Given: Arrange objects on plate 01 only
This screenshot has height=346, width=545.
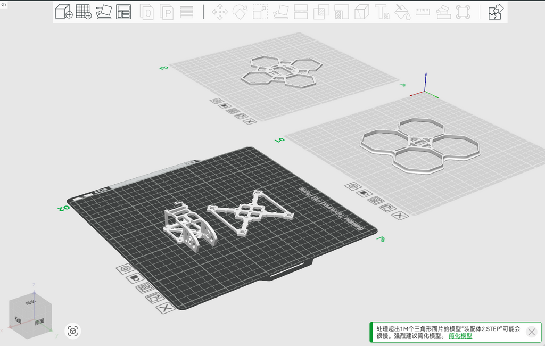Looking at the screenshot, I should tap(375, 201).
